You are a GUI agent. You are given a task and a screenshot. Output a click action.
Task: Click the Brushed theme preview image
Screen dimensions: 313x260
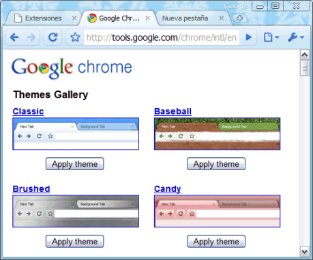76,211
